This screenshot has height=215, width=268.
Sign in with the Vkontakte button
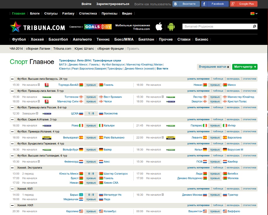coord(186,4)
